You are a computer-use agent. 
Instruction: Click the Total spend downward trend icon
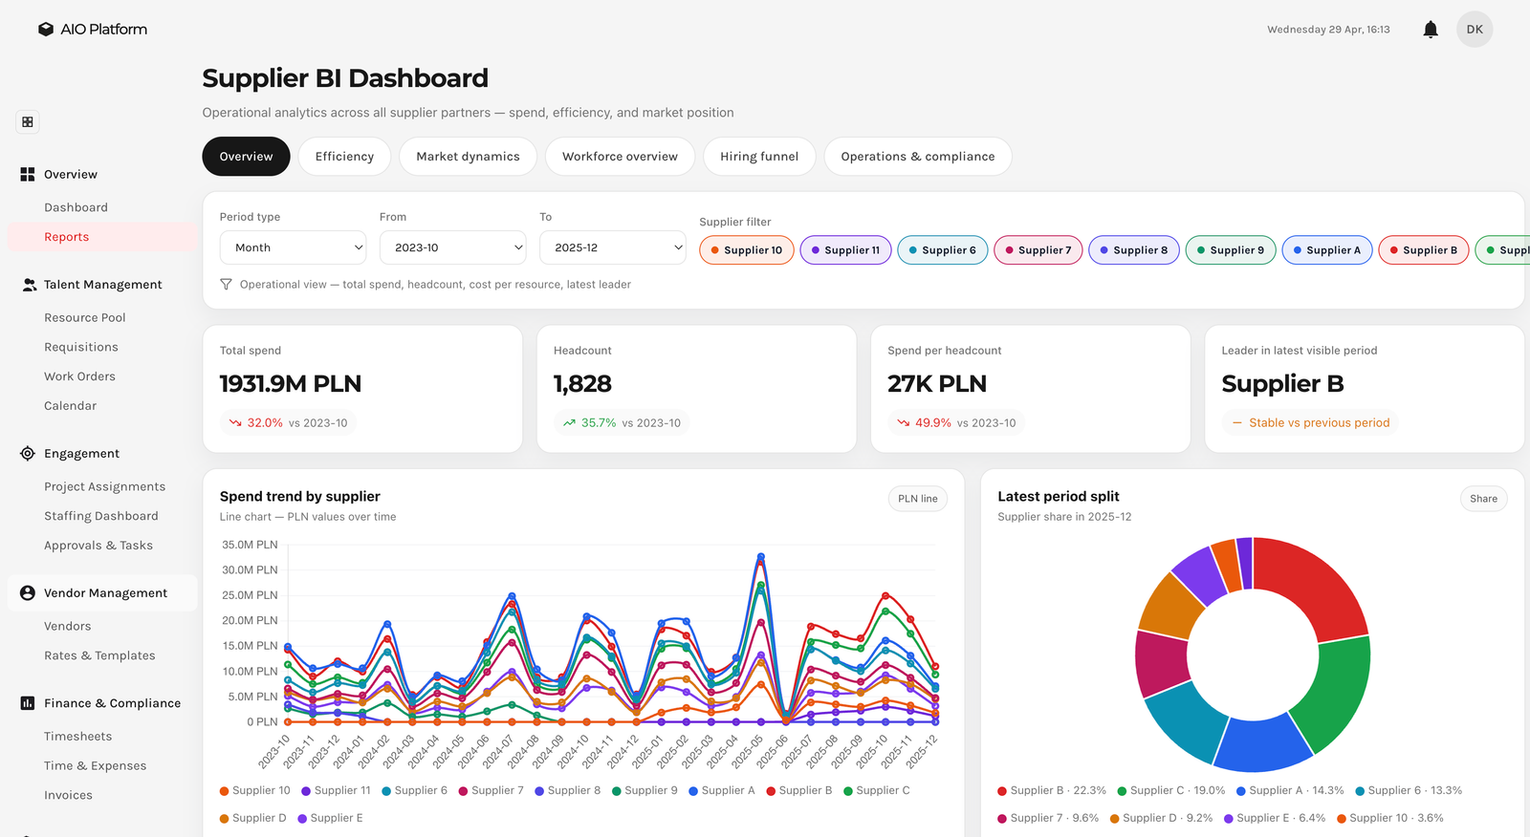coord(235,423)
